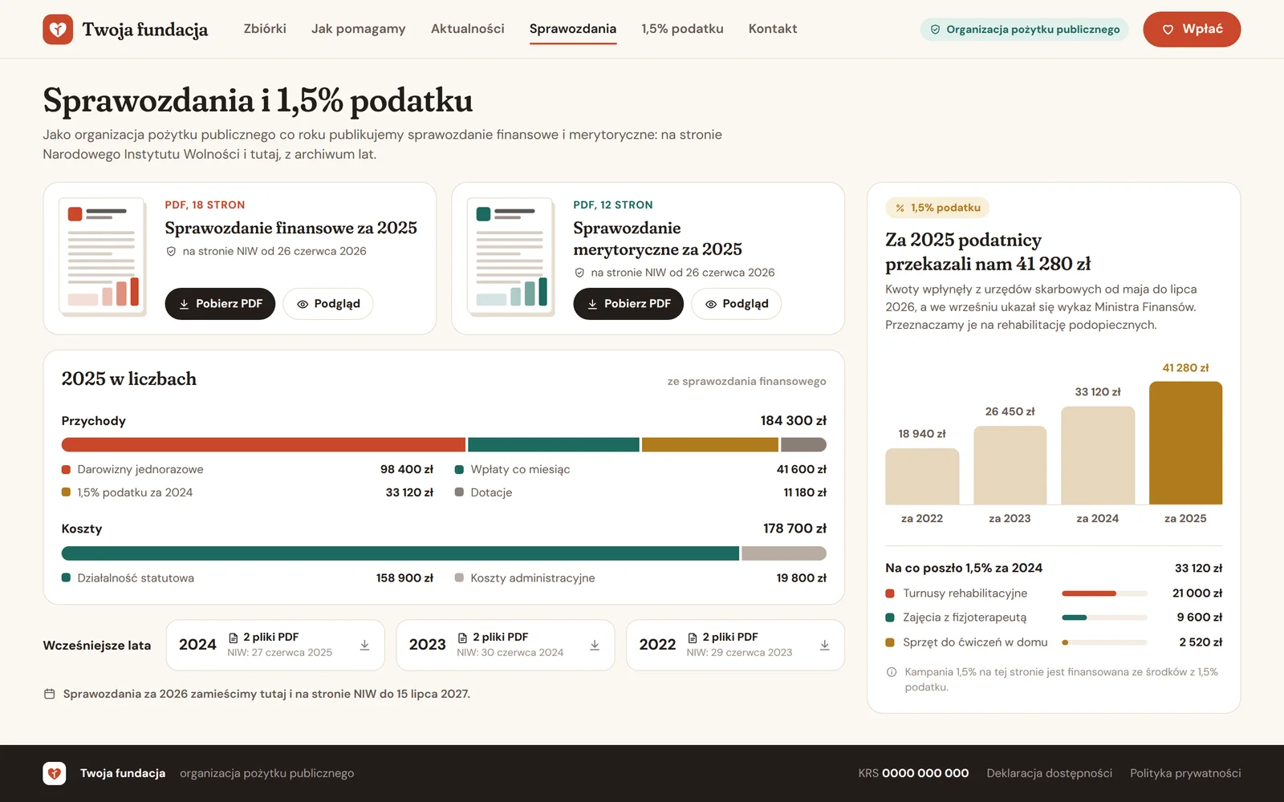
Task: Select the 1,5% podatku nav item
Action: (x=682, y=29)
